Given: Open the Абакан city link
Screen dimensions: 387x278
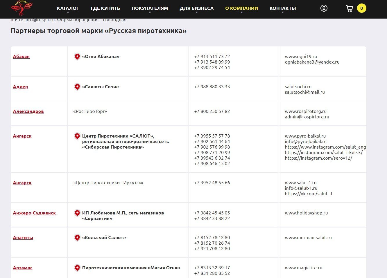Looking at the screenshot, I should click(21, 57).
